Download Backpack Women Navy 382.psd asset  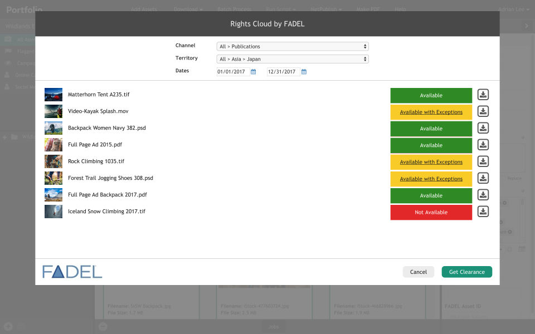click(483, 128)
